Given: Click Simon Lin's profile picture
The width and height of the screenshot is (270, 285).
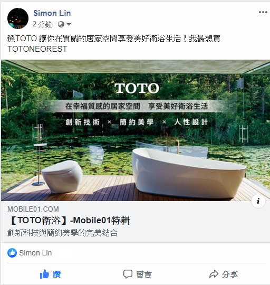Looking at the screenshot, I should pyautogui.click(x=18, y=18).
